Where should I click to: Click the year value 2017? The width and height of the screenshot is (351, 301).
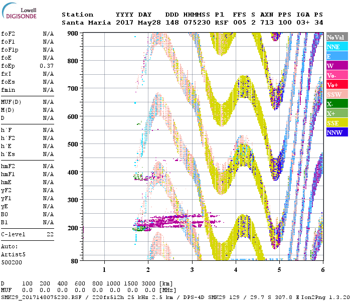tap(125, 23)
